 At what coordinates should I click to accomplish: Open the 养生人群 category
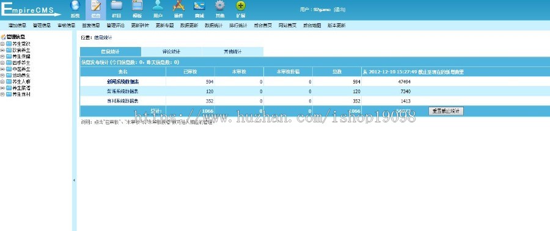(21, 82)
